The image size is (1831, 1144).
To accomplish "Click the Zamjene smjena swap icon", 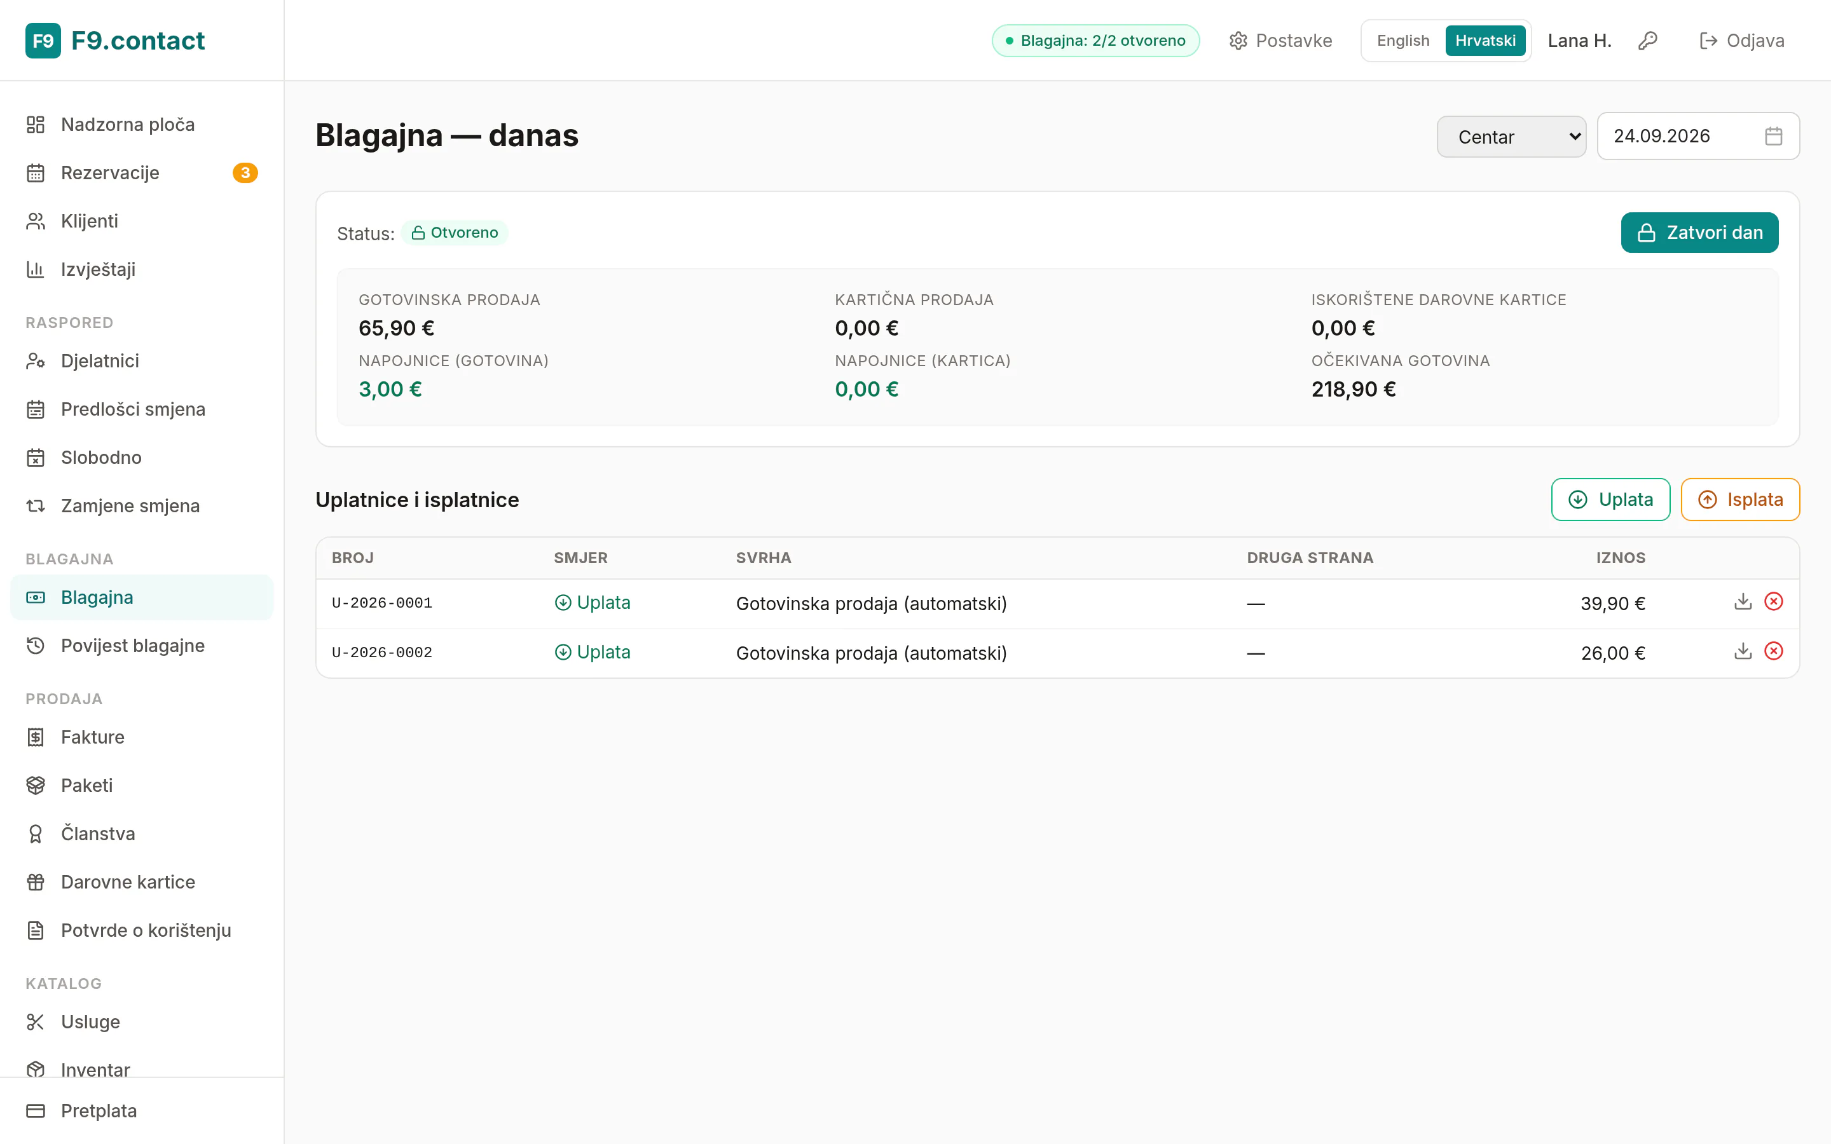I will point(36,506).
